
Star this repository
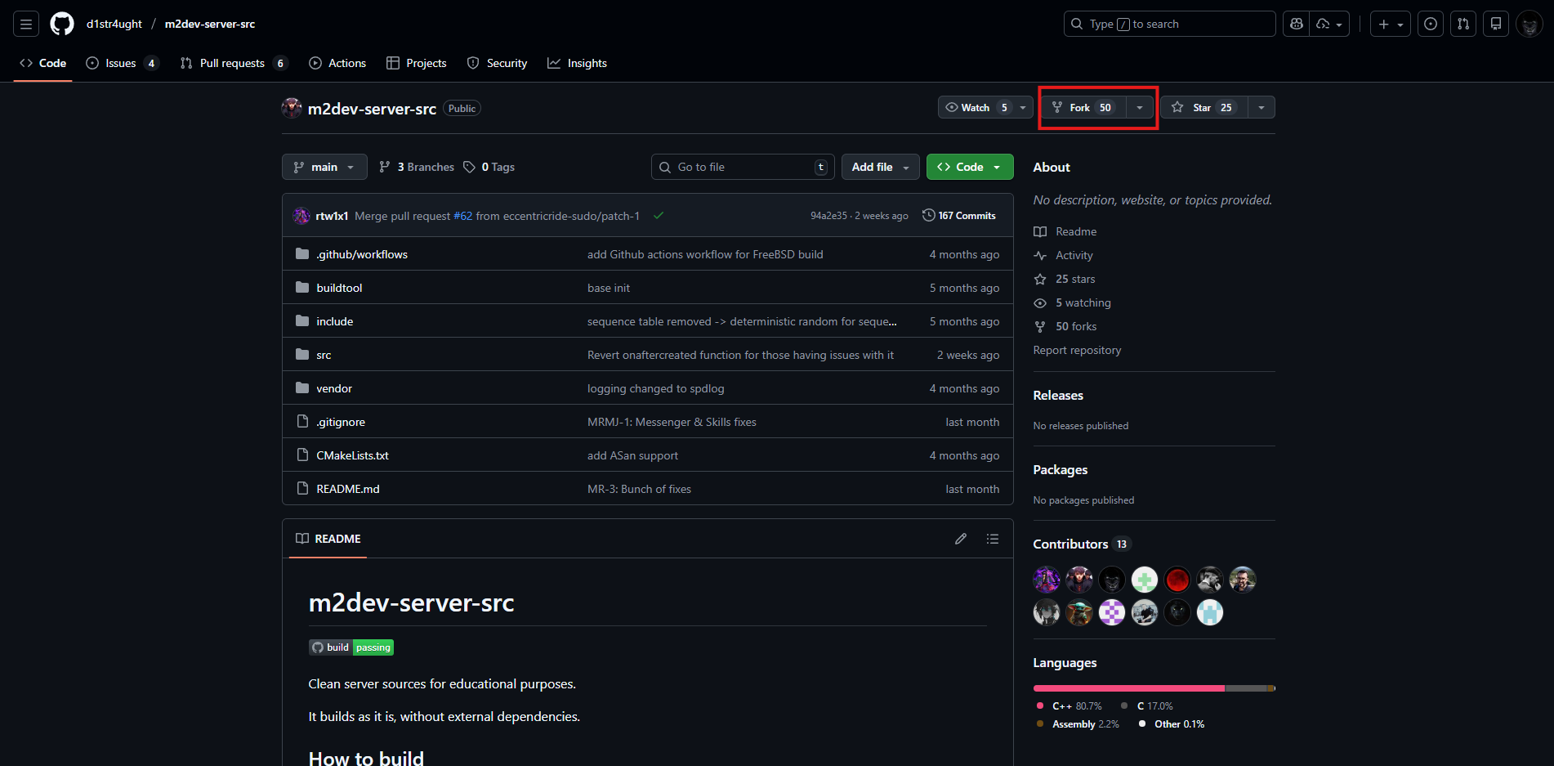point(1203,108)
